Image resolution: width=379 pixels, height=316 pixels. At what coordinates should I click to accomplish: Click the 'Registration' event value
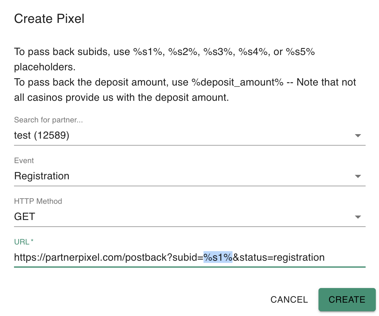[42, 176]
